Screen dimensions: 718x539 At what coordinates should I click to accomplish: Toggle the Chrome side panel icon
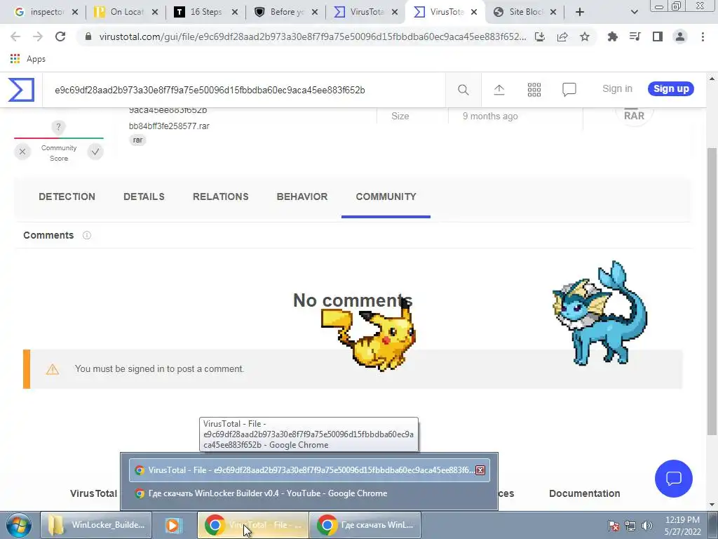(x=657, y=36)
